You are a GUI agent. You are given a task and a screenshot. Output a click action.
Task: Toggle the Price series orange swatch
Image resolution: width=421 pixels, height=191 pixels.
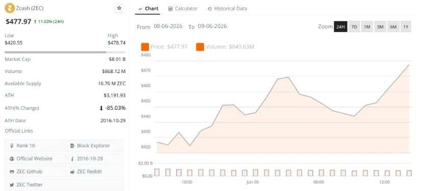pyautogui.click(x=145, y=47)
